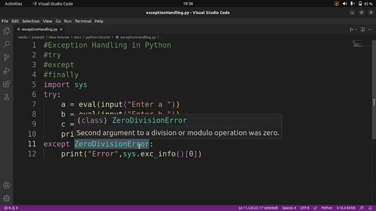This screenshot has width=376, height=211.
Task: Select interpreter 3.10.4 64-bit
Action: (346, 208)
